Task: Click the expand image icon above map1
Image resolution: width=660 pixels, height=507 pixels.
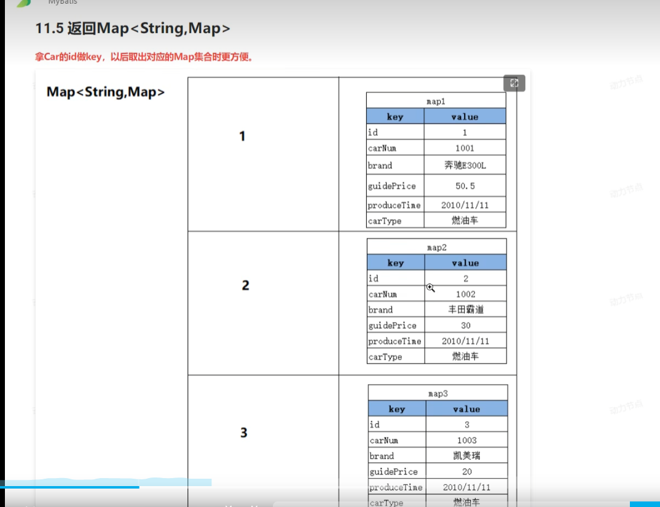Action: [x=514, y=84]
